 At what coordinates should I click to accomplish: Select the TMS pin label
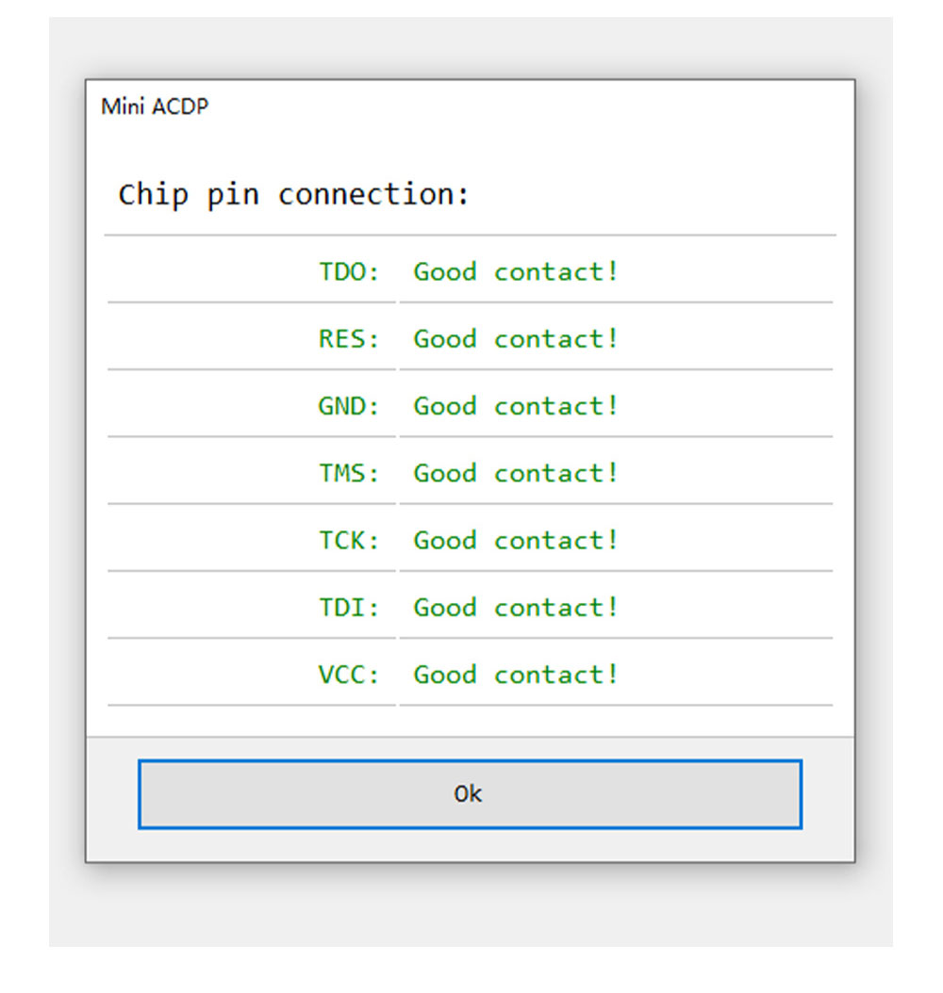pyautogui.click(x=348, y=473)
